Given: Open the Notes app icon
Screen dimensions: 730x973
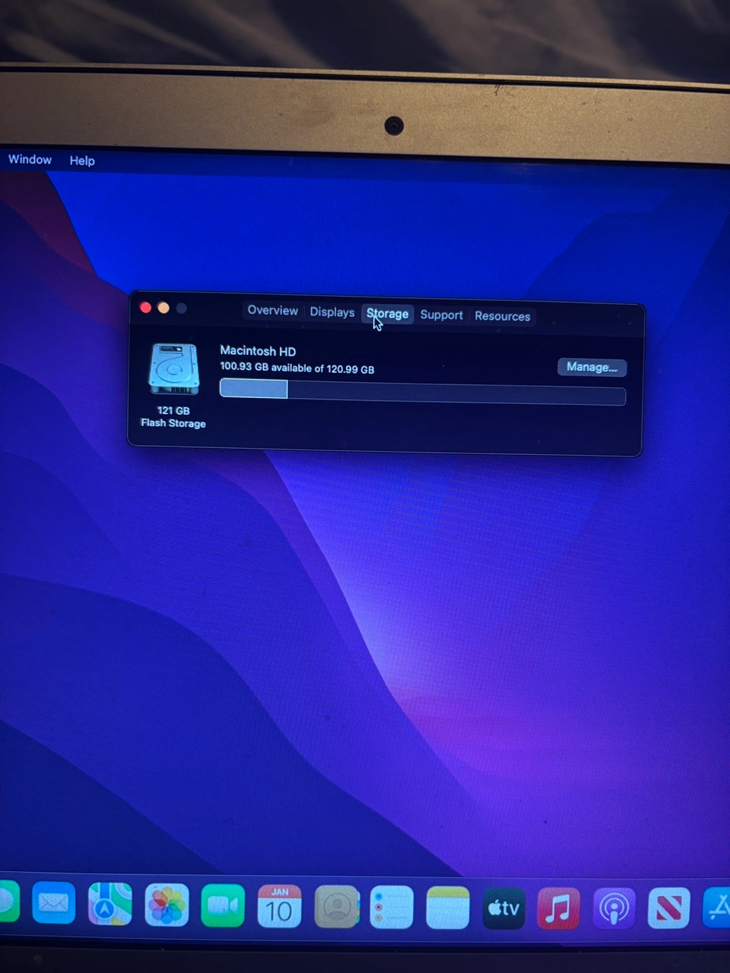Looking at the screenshot, I should pyautogui.click(x=447, y=907).
